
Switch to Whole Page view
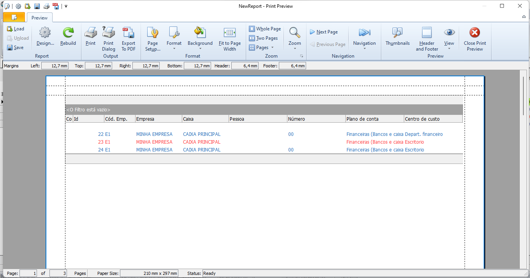coord(265,29)
